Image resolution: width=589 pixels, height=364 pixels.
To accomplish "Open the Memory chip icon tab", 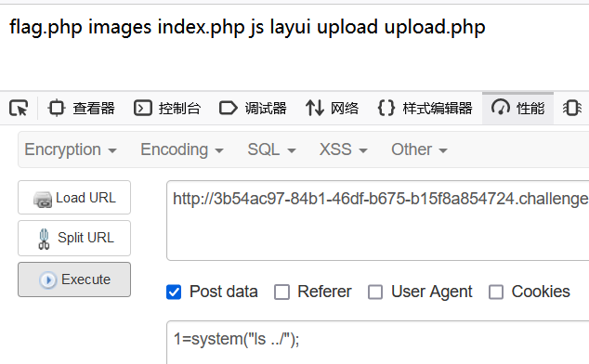I will click(572, 109).
